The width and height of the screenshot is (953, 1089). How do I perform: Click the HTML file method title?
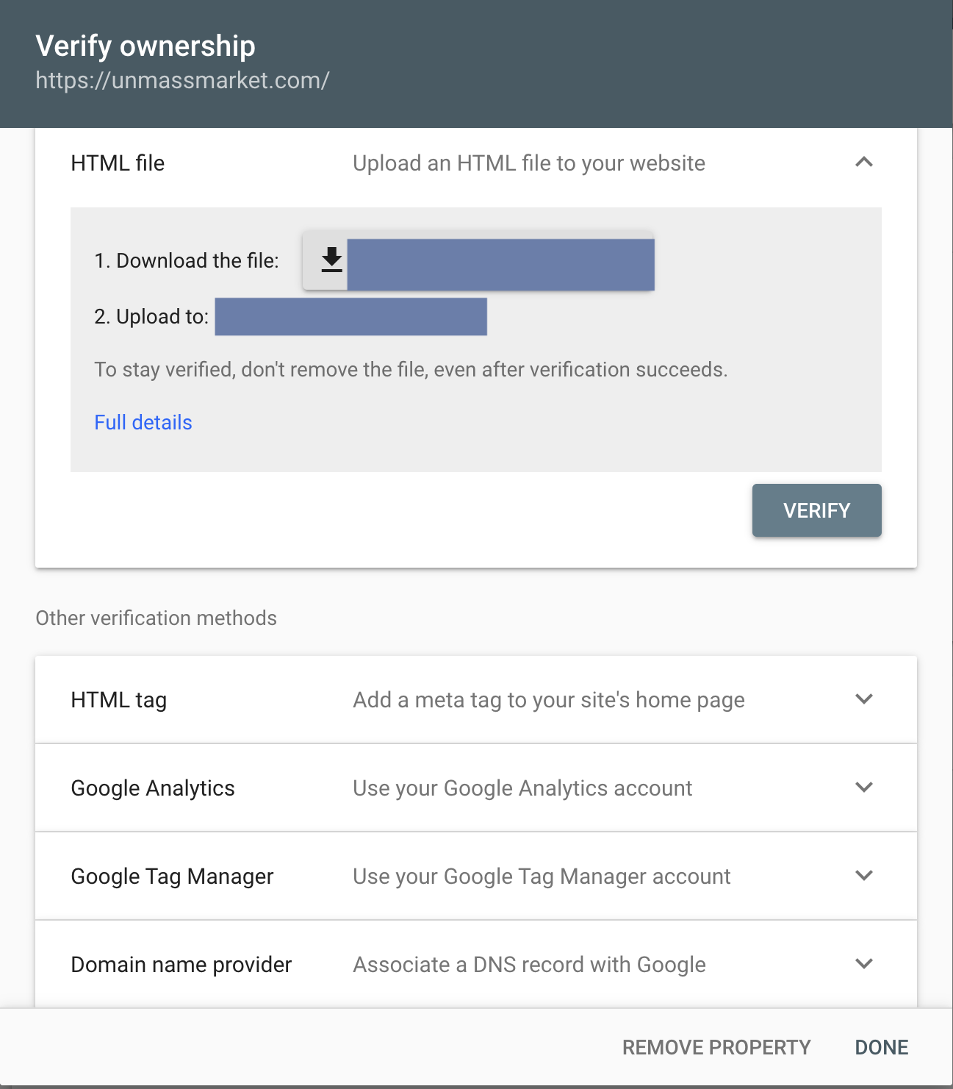pyautogui.click(x=118, y=163)
